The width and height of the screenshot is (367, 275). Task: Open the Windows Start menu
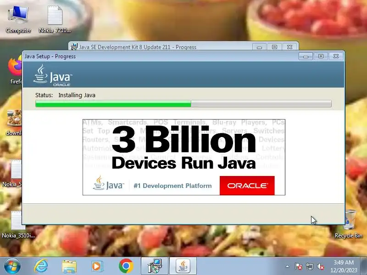[x=12, y=266]
